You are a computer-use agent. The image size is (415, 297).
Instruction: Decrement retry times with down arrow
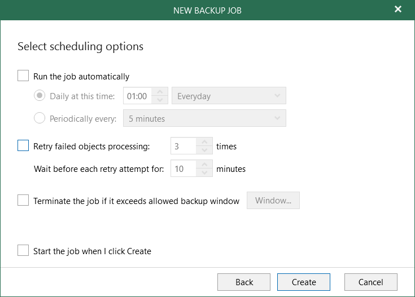pos(204,150)
